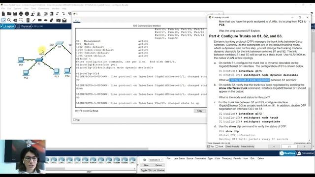
Task: Switch to the Logical workspace view
Action: click(x=8, y=26)
